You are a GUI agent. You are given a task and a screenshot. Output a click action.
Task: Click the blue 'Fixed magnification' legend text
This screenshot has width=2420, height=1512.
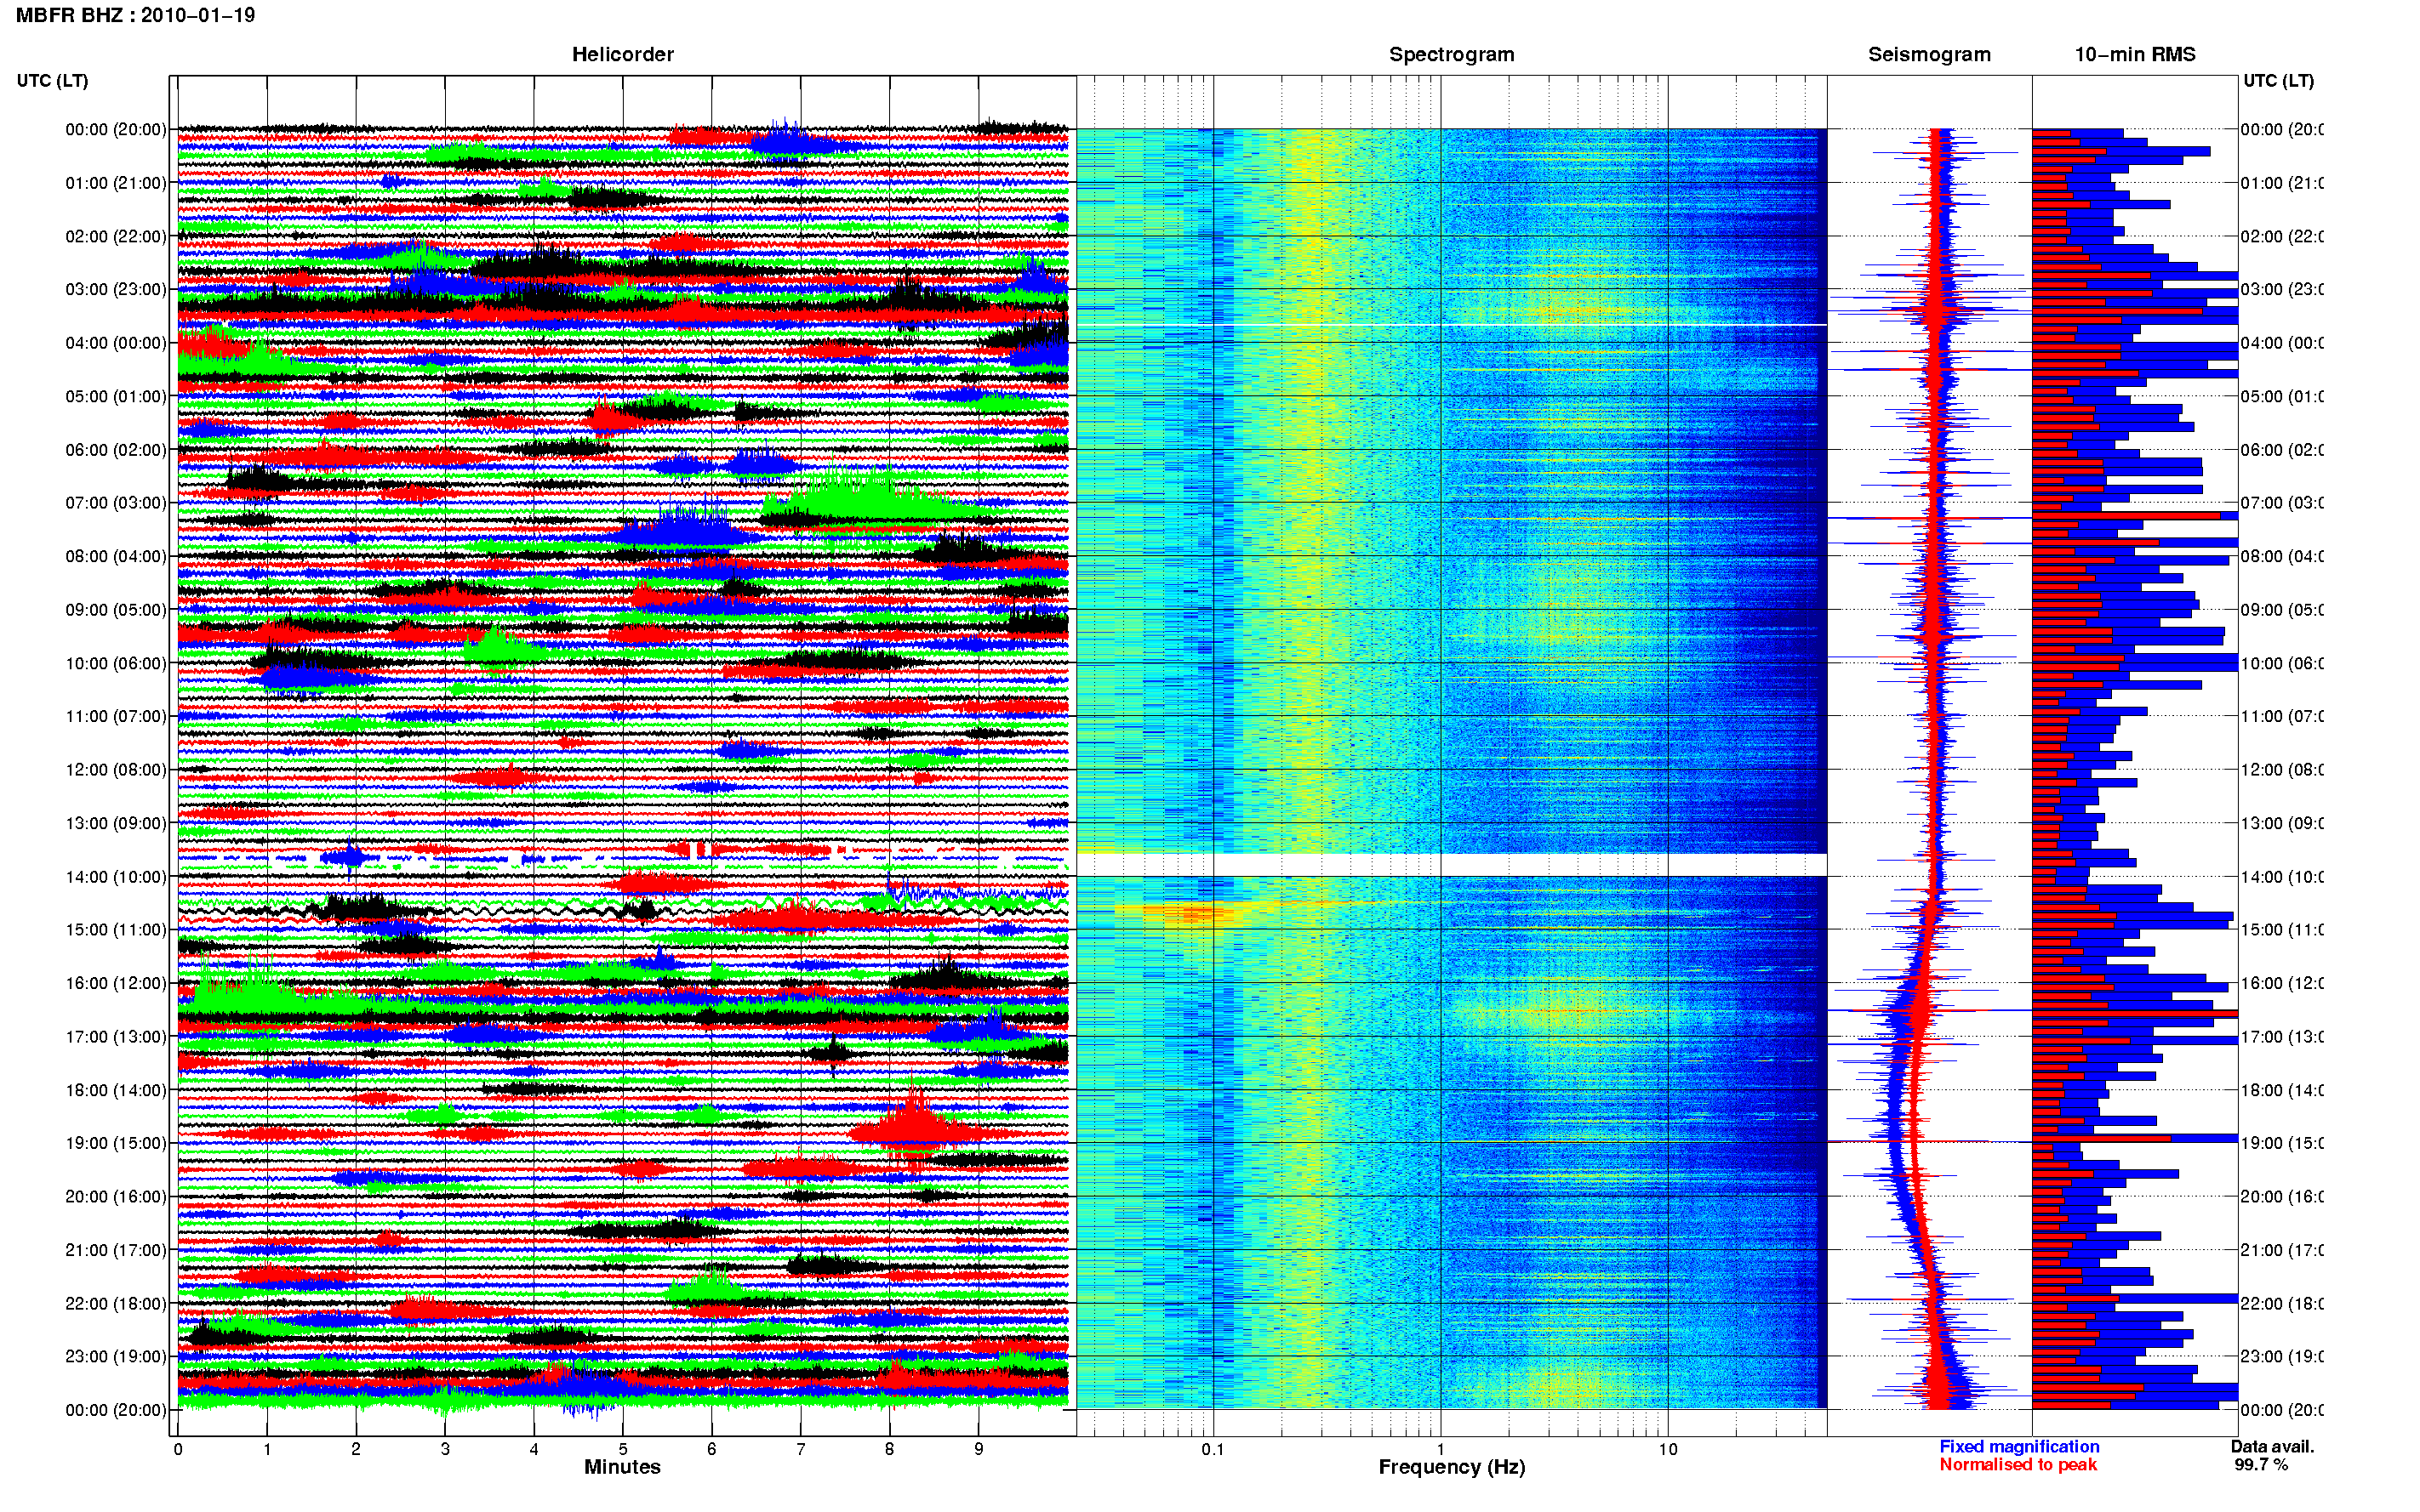(2019, 1447)
